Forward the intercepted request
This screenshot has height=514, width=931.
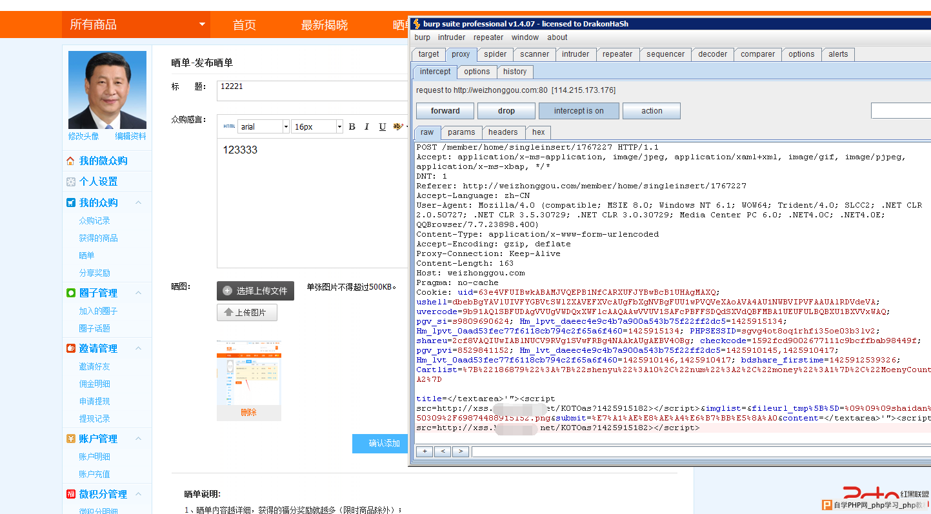[x=445, y=111]
